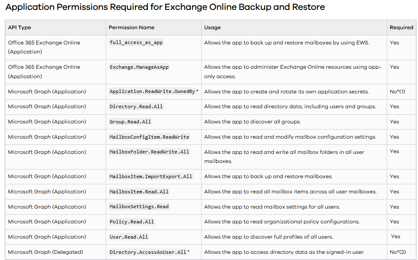
Task: Click the usage text about the signed-in user
Action: coord(284,252)
